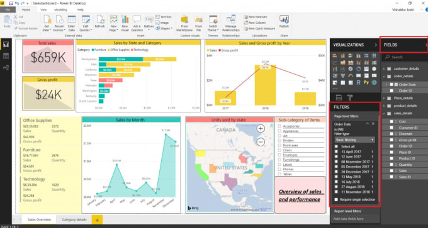Collapse the Order Date filter card
The height and width of the screenshot is (228, 428).
[x=368, y=124]
